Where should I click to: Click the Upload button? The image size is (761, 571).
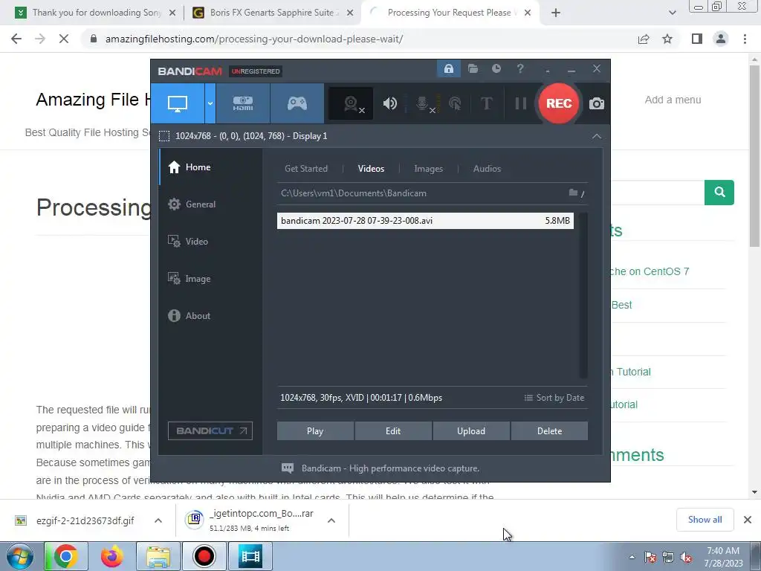[471, 430]
